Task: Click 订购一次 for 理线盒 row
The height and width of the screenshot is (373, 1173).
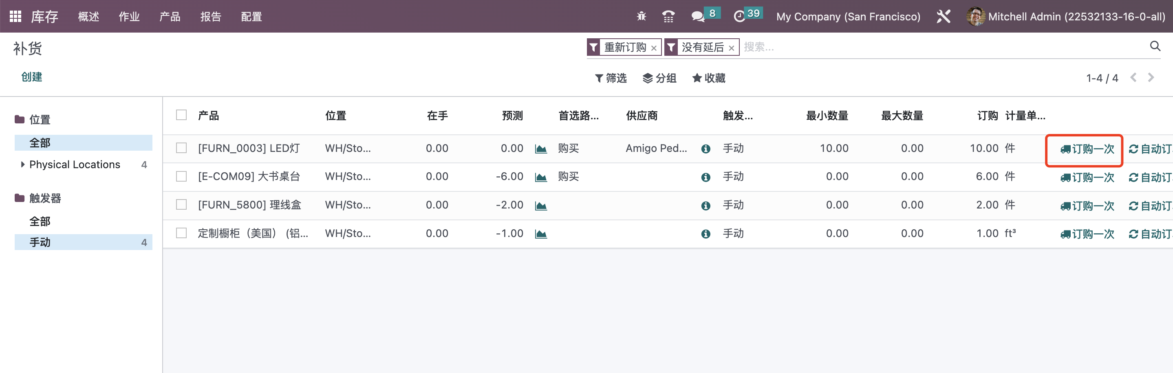Action: (1087, 206)
